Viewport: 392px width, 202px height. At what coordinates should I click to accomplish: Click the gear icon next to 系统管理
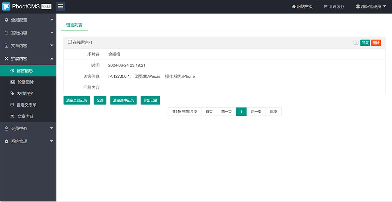click(x=7, y=141)
